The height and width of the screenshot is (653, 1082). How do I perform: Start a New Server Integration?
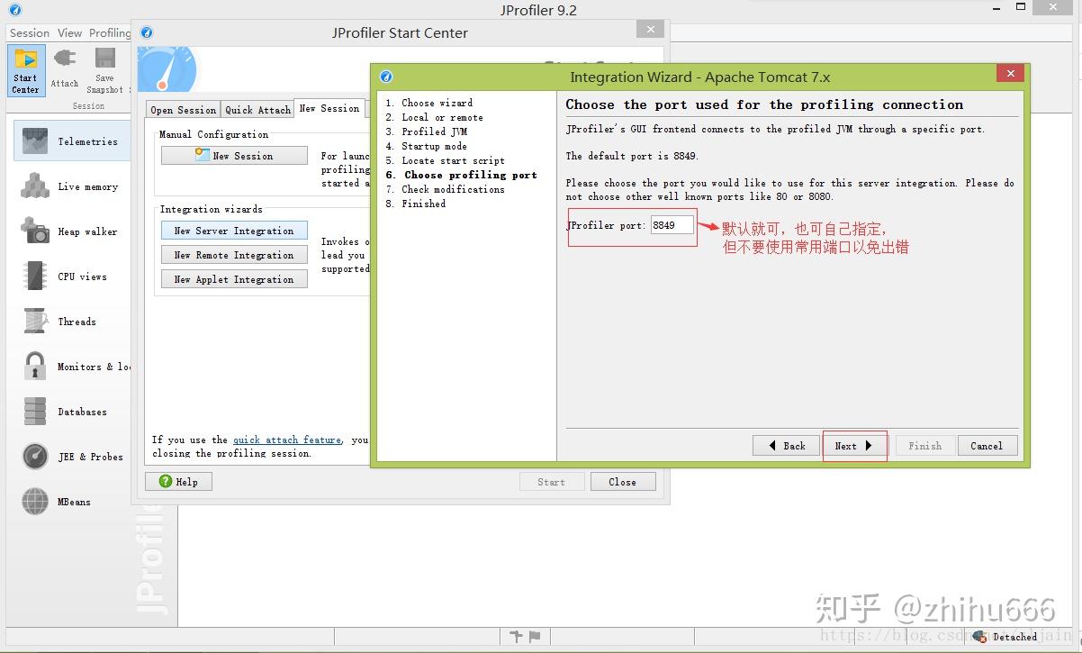tap(233, 231)
